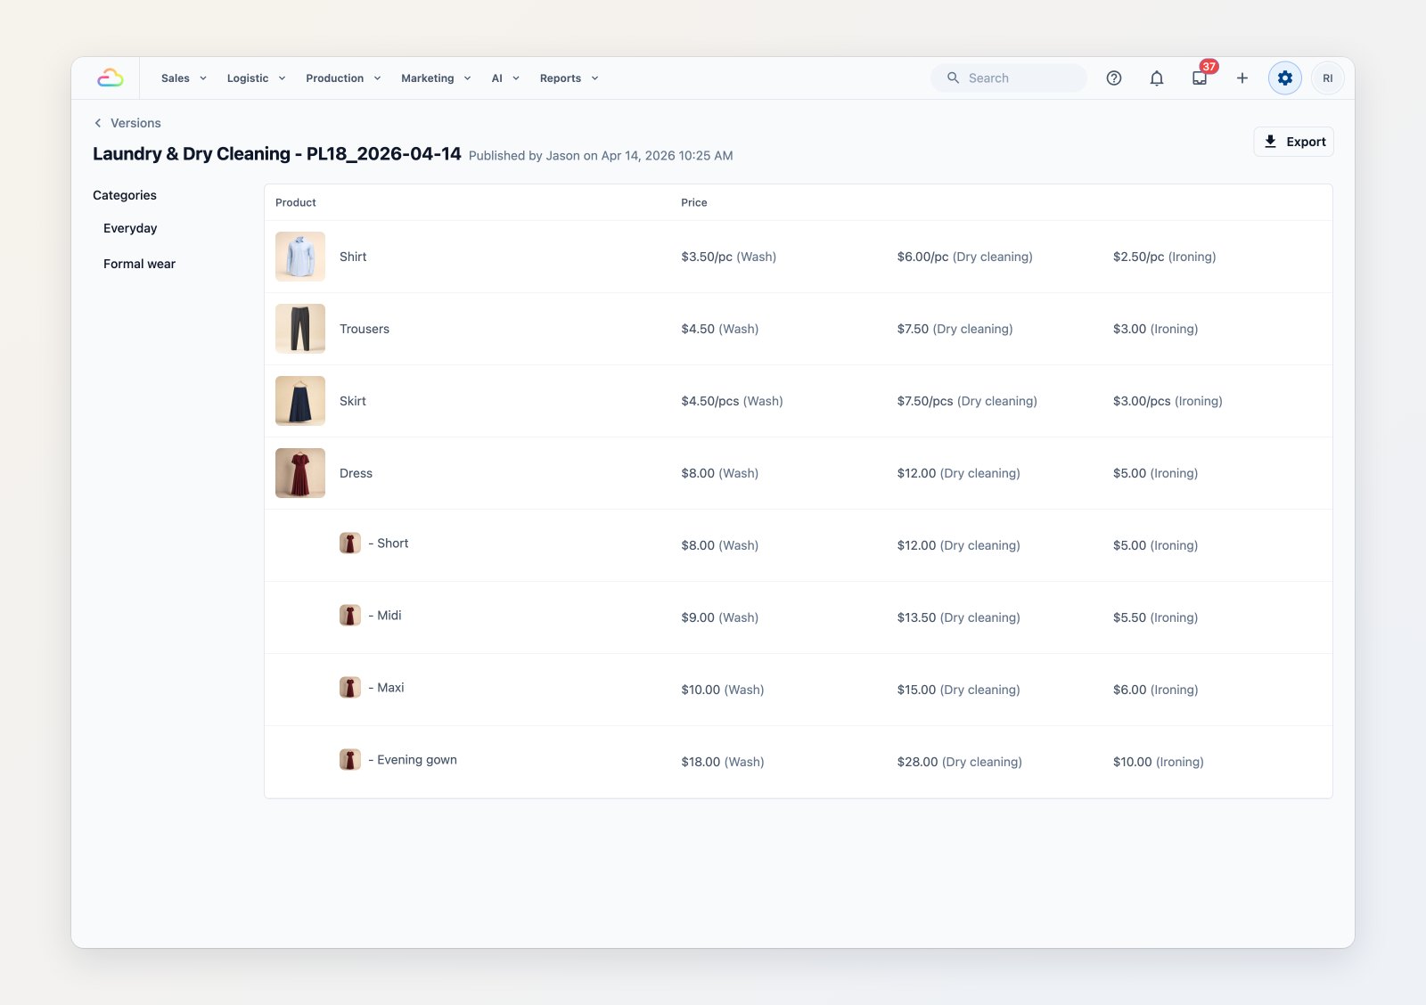
Task: Click Skirt $4.50/pcs (Wash) price
Action: tap(733, 401)
